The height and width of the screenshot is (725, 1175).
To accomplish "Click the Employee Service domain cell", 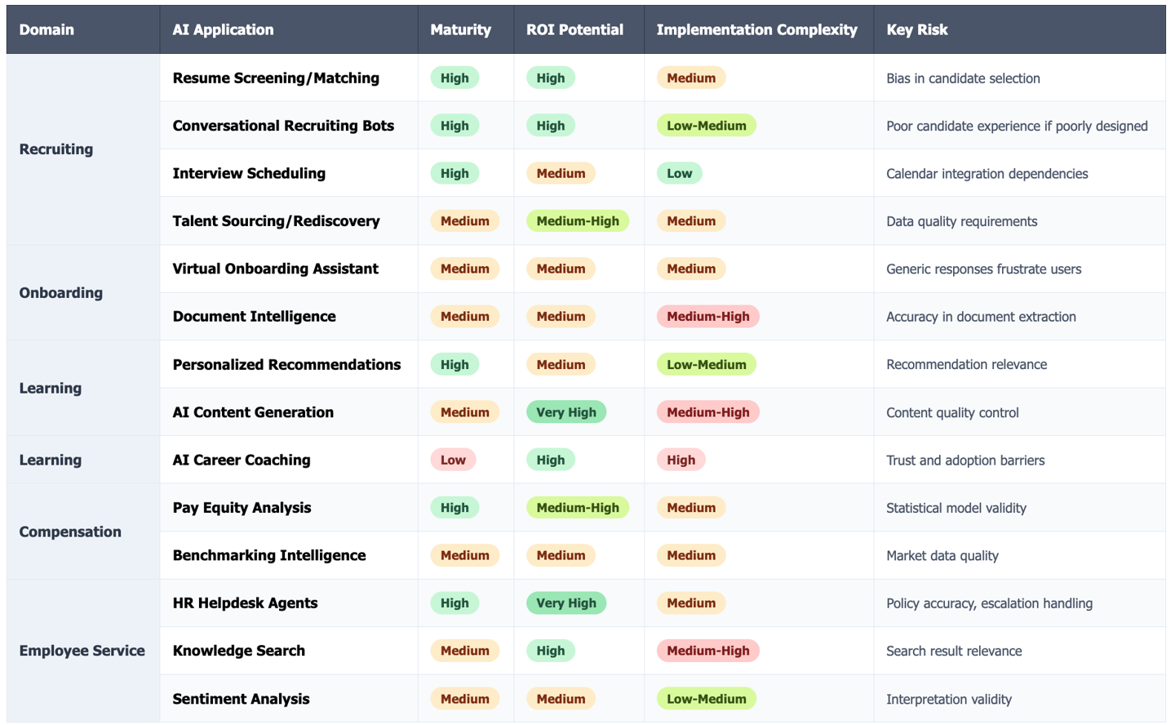I will point(82,651).
